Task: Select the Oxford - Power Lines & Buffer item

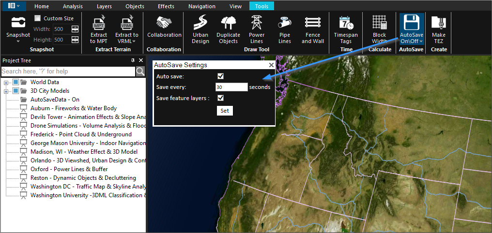Action: tap(69, 169)
